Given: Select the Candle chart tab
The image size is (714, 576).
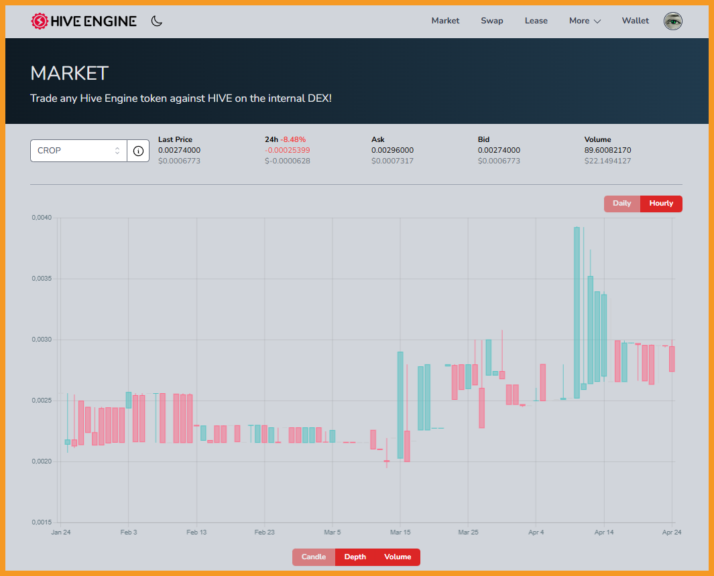Looking at the screenshot, I should 314,557.
